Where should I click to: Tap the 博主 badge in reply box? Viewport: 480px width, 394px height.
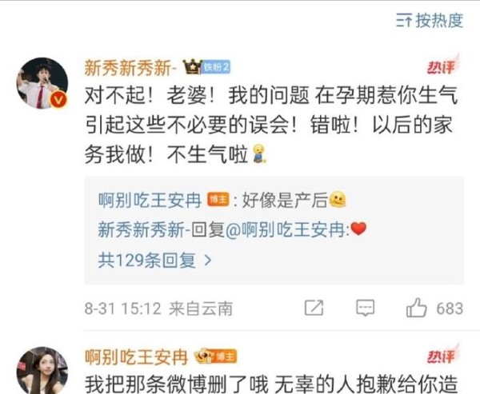coord(218,200)
